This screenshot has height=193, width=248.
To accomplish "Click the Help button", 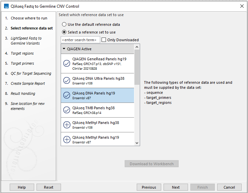I will coord(22,187).
